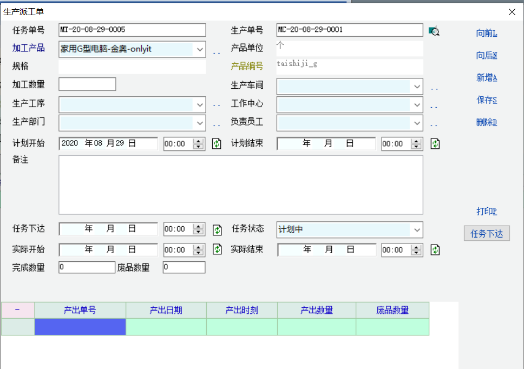Click the calendar refresh icon next to 计划结束
The height and width of the screenshot is (369, 524).
(x=435, y=144)
